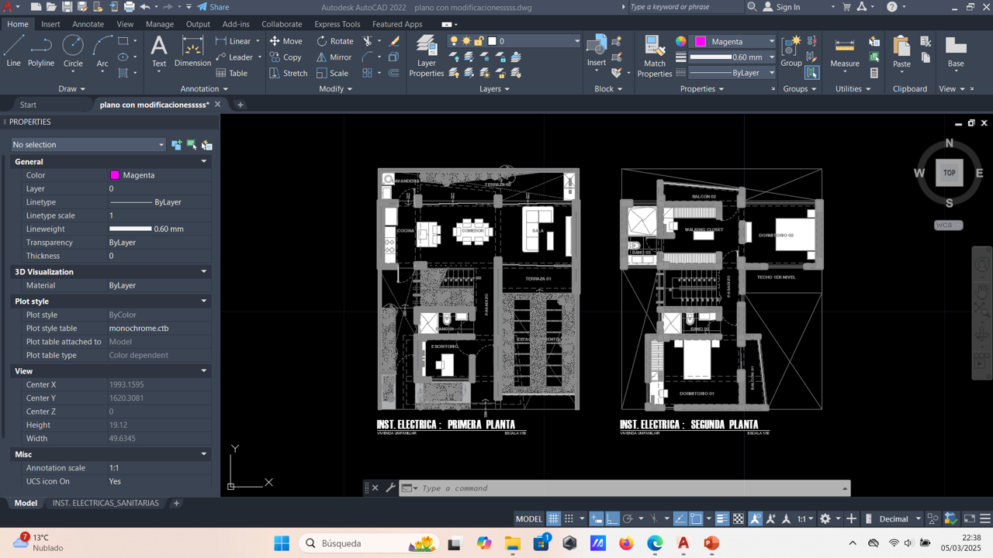Toggle snap mode in status bar
993x558 pixels.
tap(569, 518)
